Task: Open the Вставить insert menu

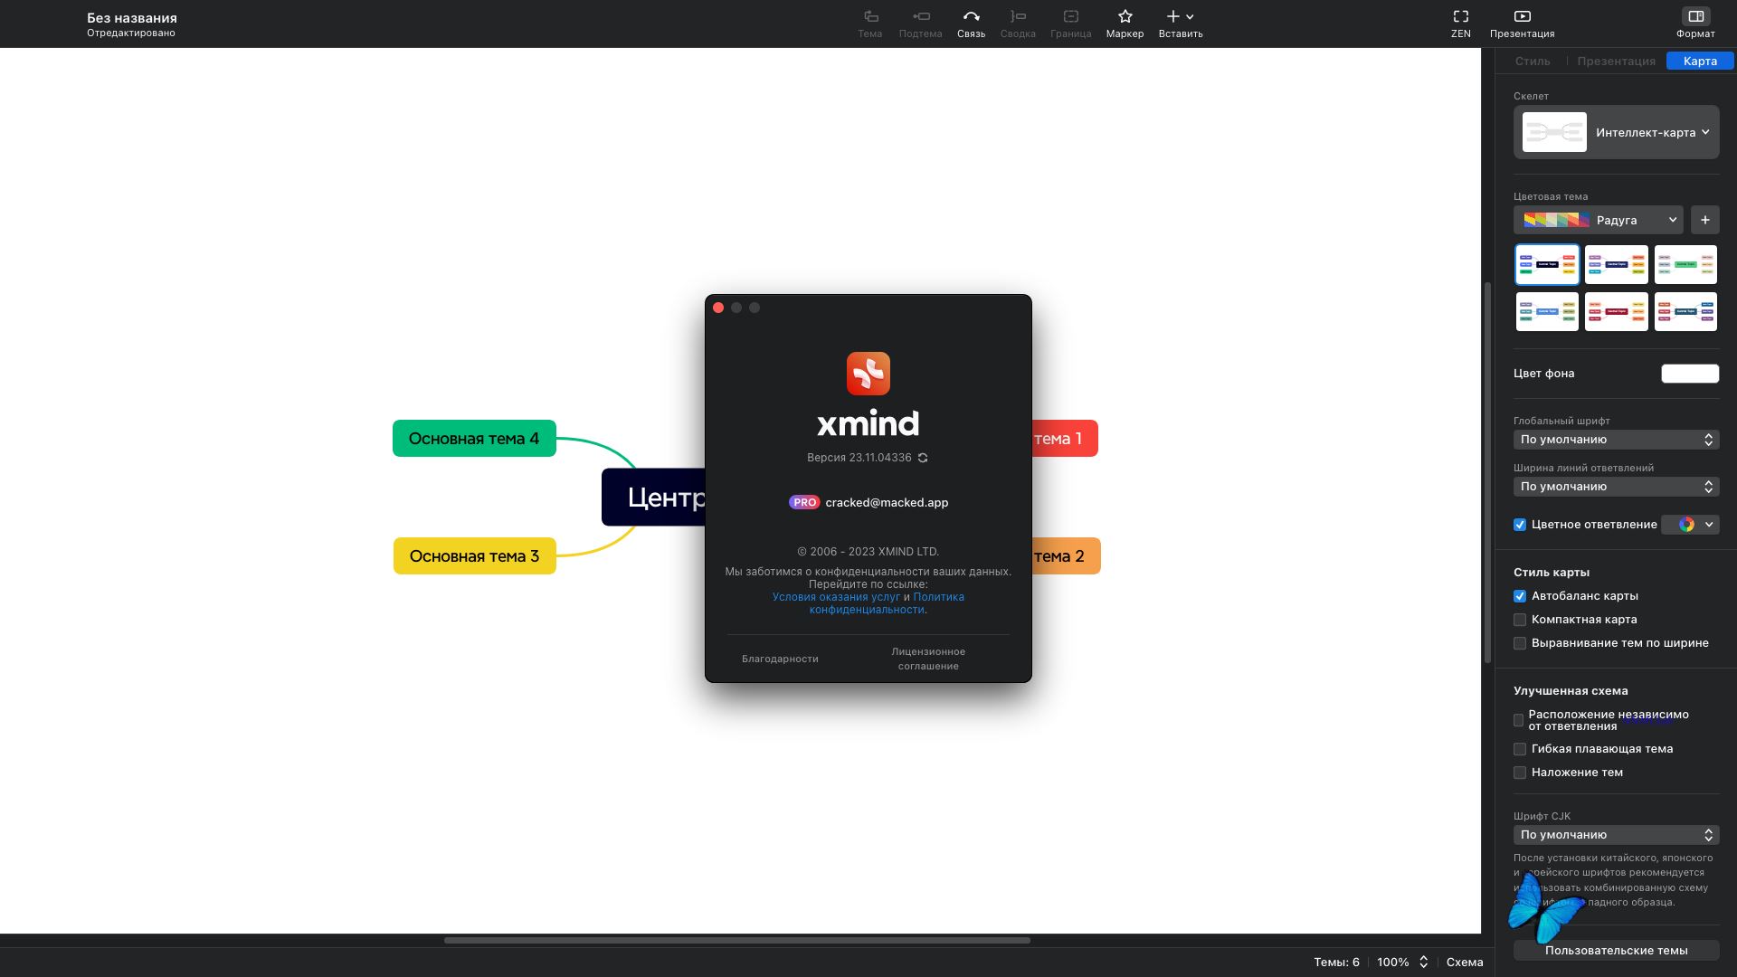Action: pyautogui.click(x=1181, y=24)
